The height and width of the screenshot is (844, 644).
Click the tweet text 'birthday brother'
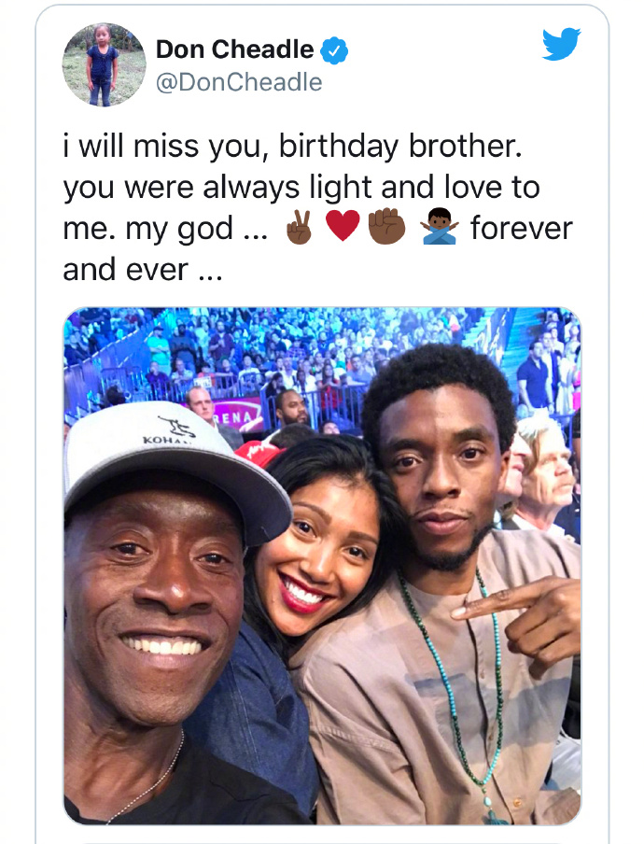coord(399,146)
